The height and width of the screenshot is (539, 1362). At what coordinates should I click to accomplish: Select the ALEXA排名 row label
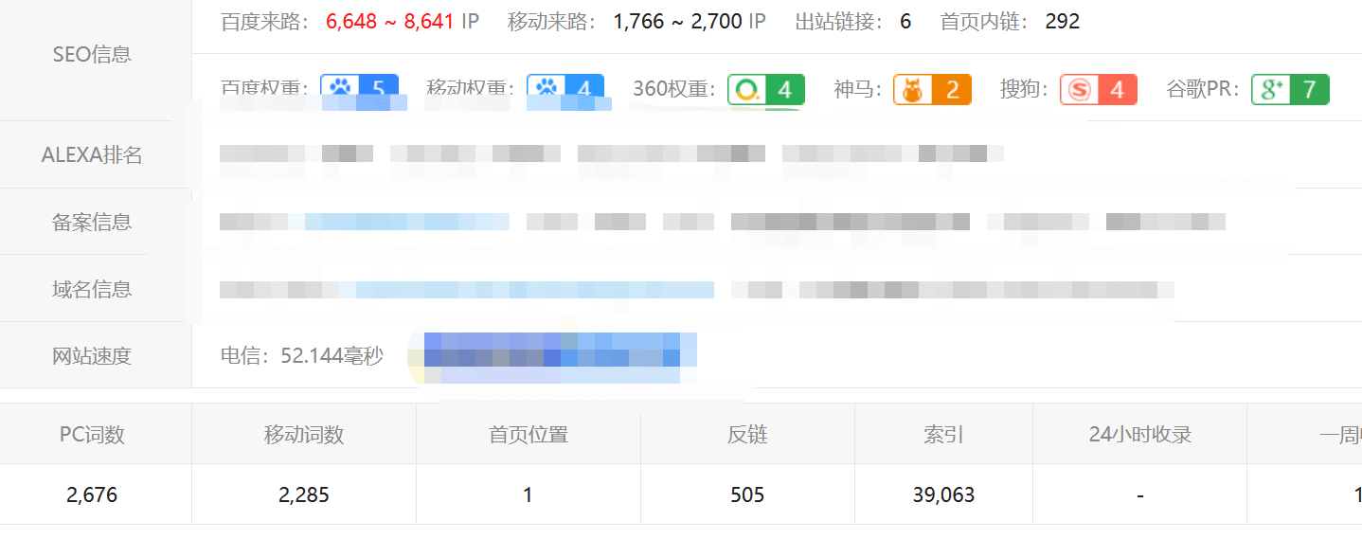click(92, 154)
